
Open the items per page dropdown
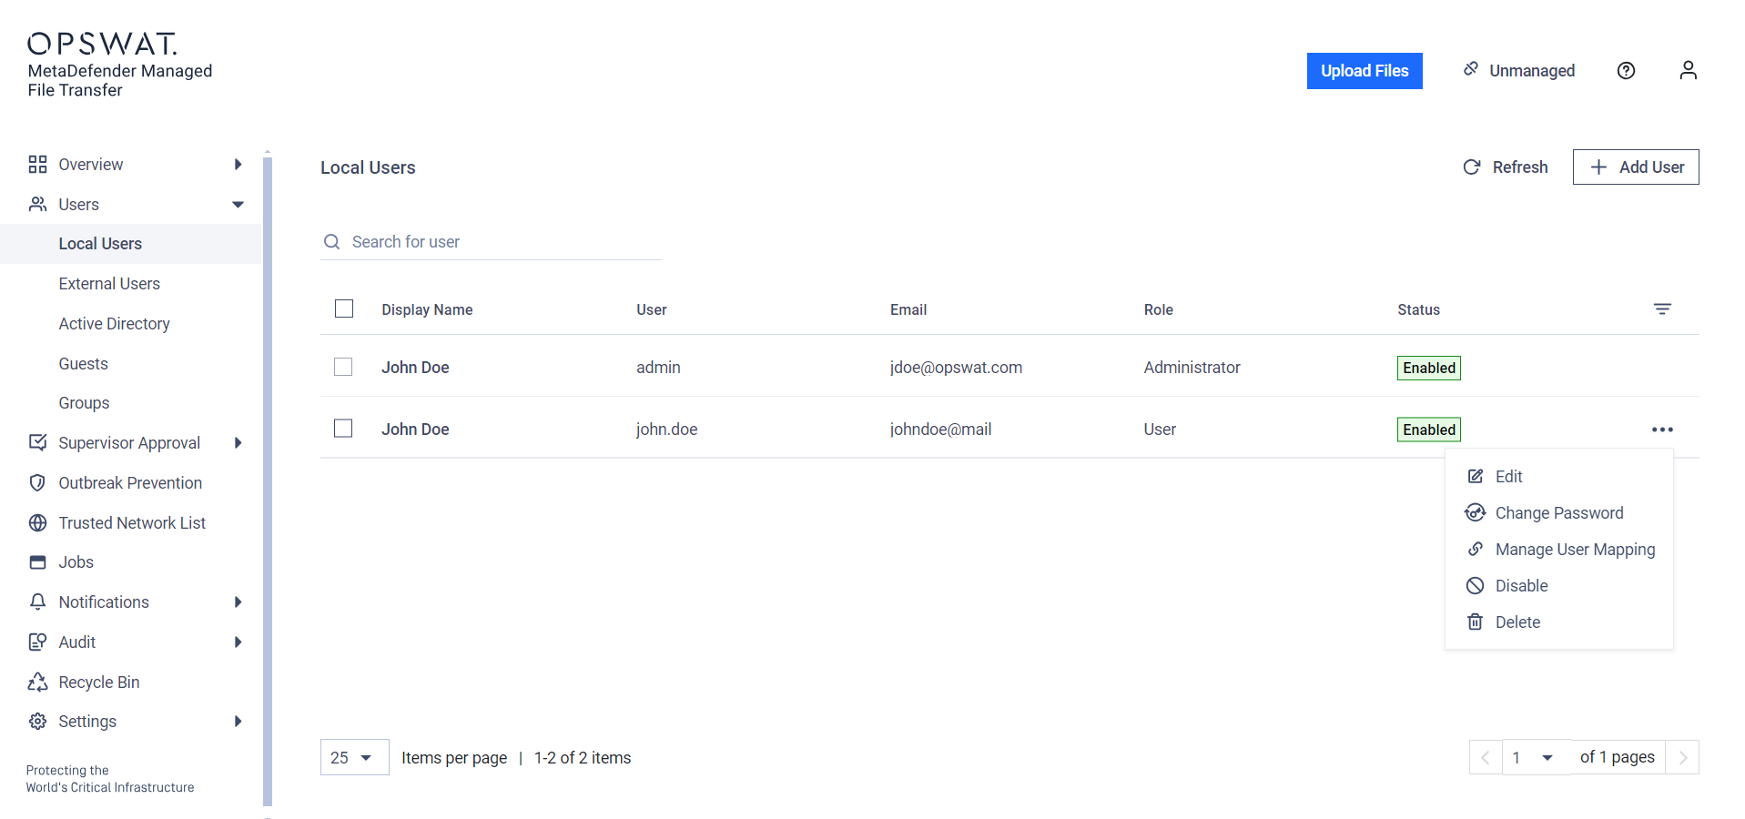353,758
